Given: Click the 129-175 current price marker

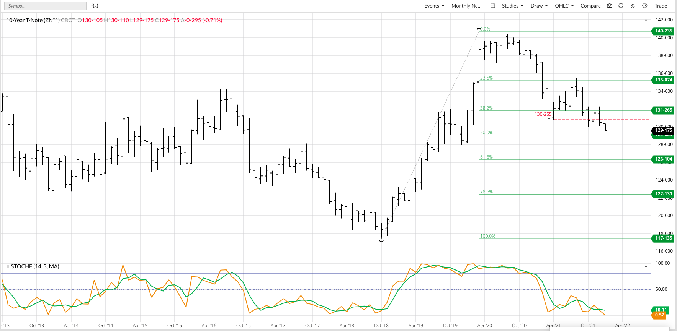Looking at the screenshot, I should pos(663,130).
